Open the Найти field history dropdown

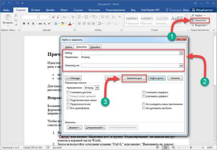click(x=181, y=53)
